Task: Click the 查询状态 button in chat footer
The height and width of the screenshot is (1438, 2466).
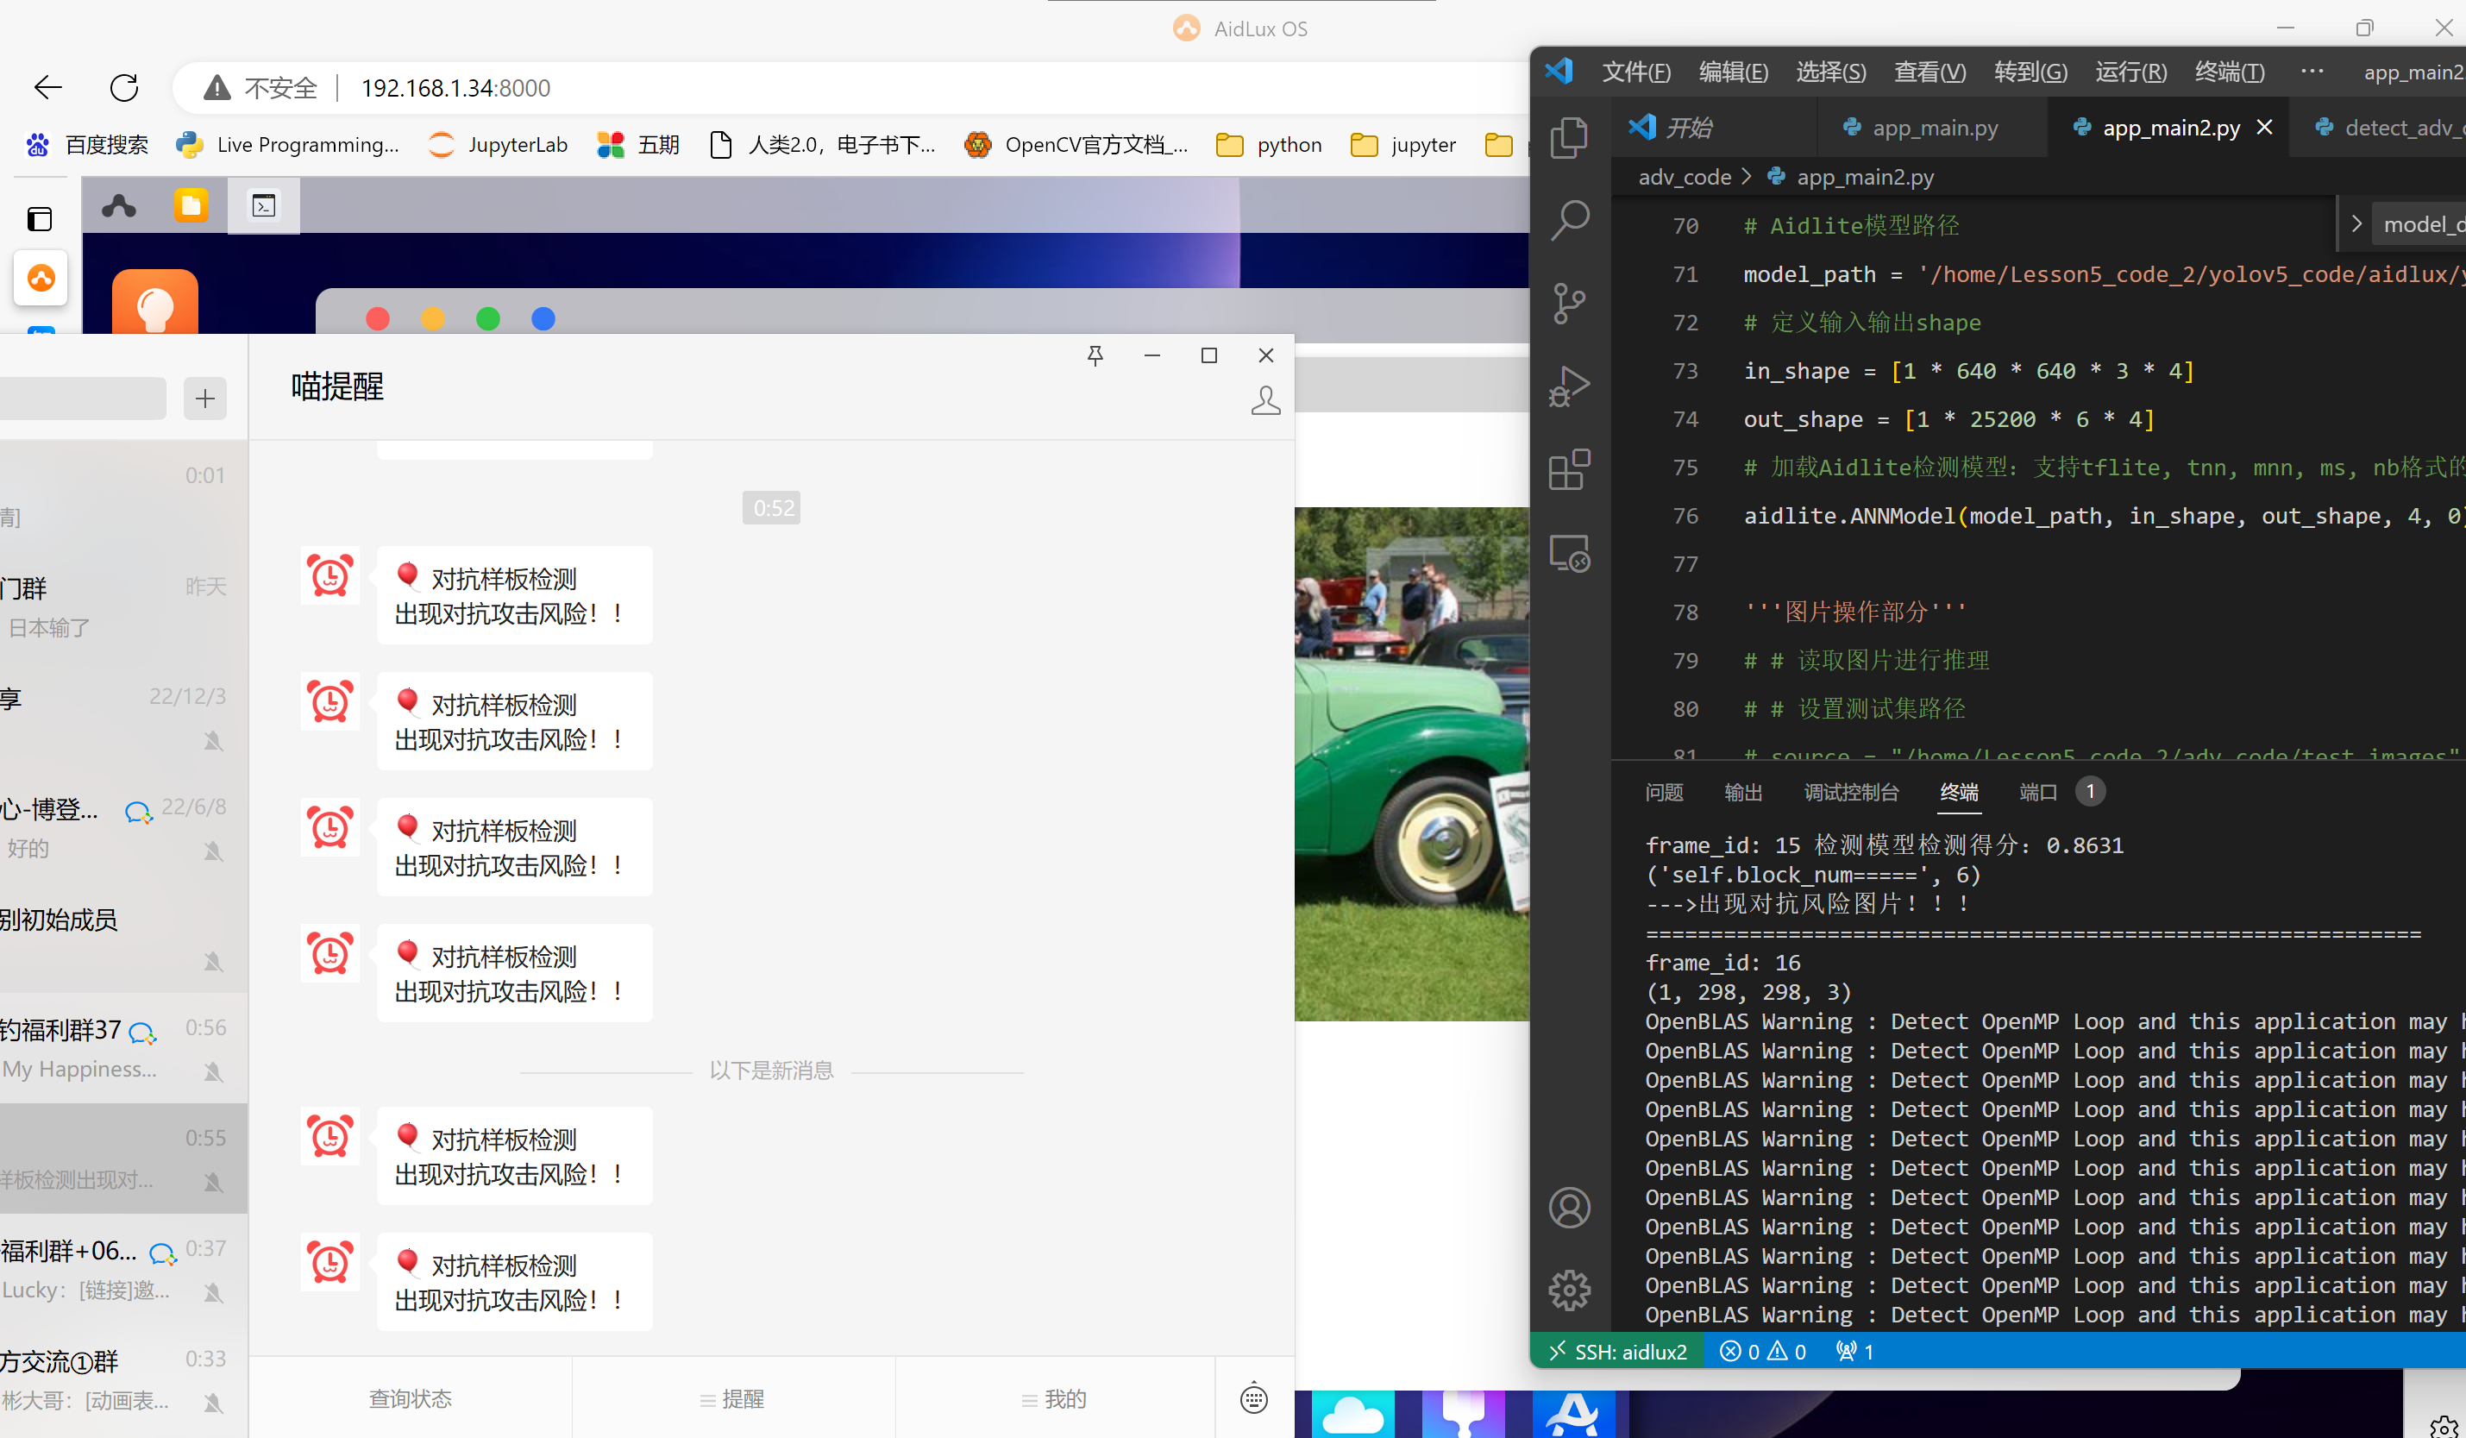Action: click(410, 1397)
